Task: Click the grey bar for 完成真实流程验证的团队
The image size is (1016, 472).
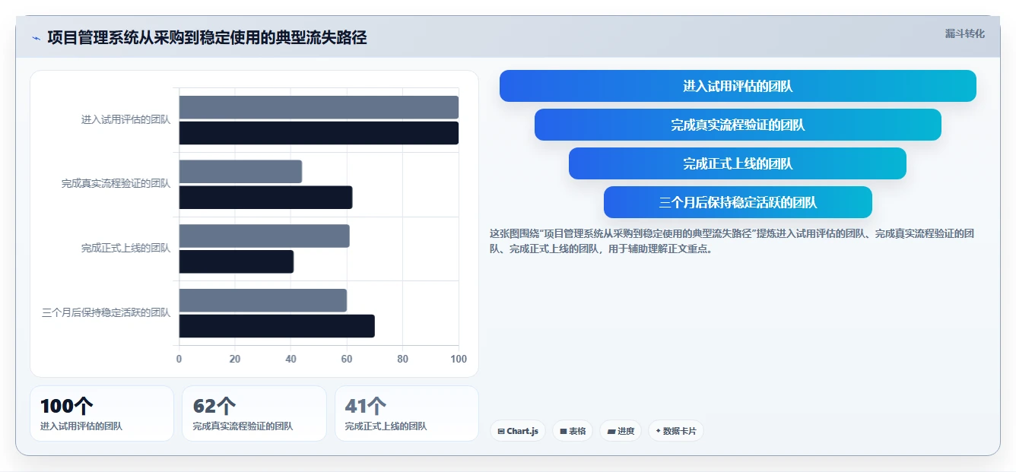Action: point(240,172)
